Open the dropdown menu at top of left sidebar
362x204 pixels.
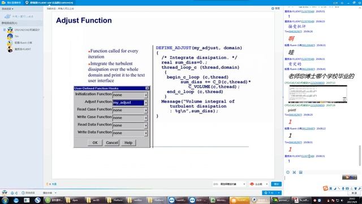point(7,9)
